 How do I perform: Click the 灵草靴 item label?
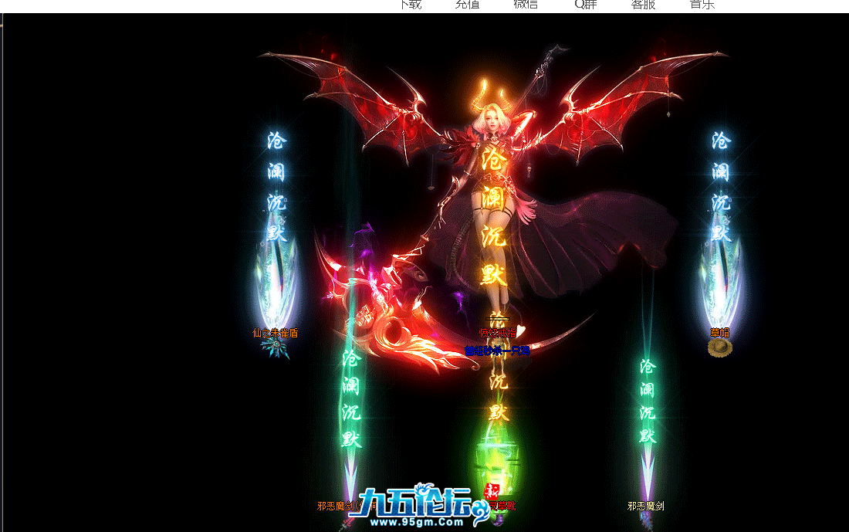click(502, 506)
